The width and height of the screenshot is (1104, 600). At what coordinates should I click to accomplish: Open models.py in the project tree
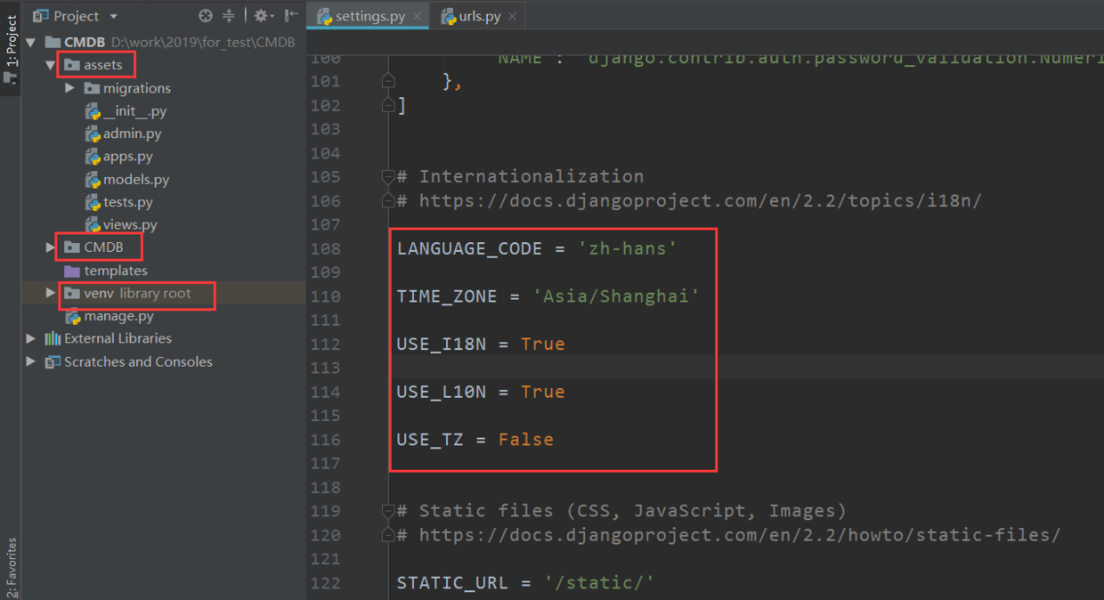(x=135, y=180)
